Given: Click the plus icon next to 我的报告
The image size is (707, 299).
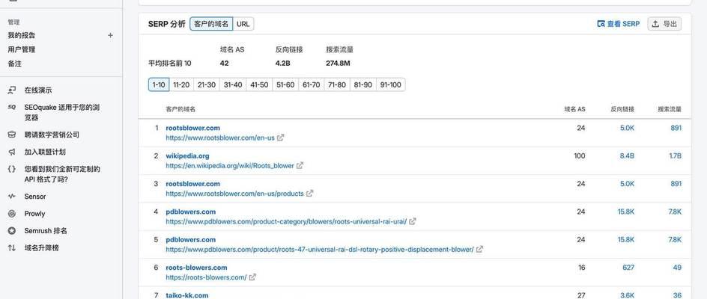Looking at the screenshot, I should 111,35.
